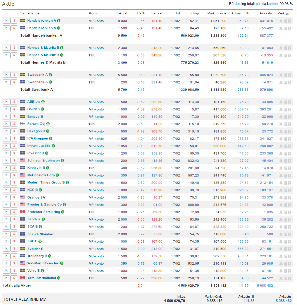Sort by Avkastn. % column header
This screenshot has height=305, width=297.
240,13
